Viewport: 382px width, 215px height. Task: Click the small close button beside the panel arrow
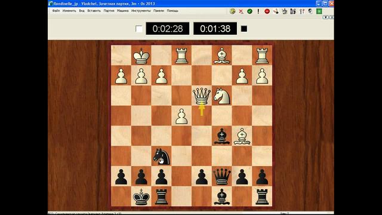click(331, 17)
